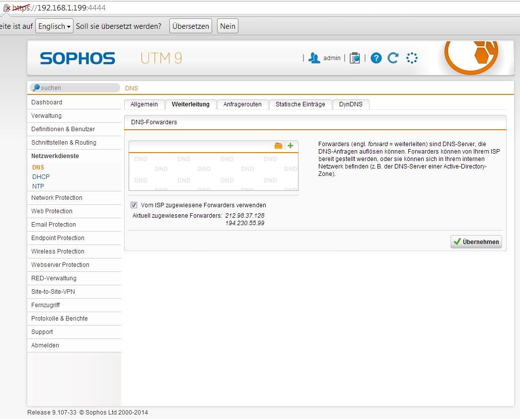The image size is (520, 419).
Task: Switch to the Allgemein tab
Action: [144, 104]
